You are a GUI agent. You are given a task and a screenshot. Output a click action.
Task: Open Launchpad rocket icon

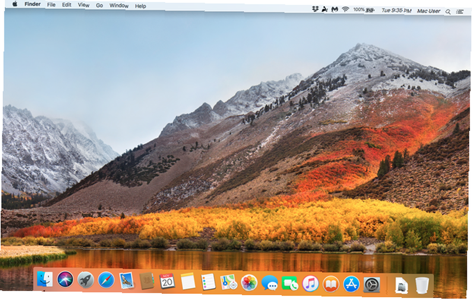[85, 280]
